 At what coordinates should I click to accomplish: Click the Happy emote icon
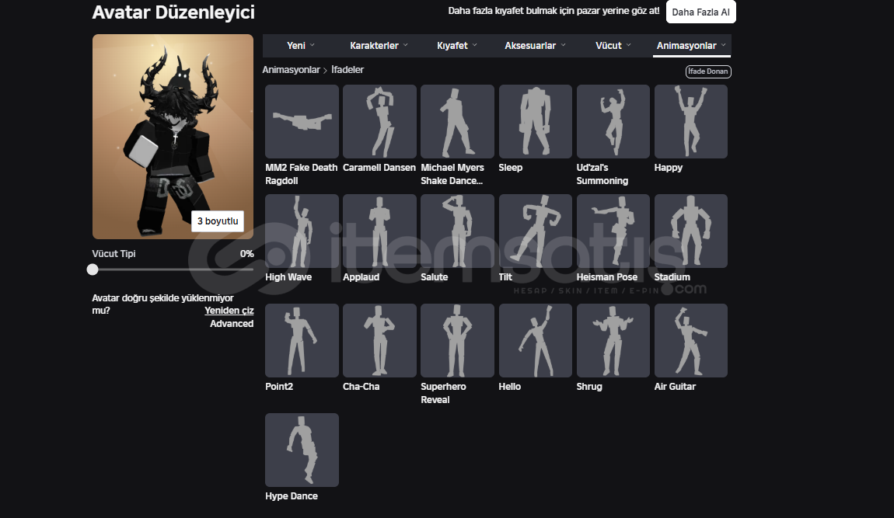(x=690, y=121)
